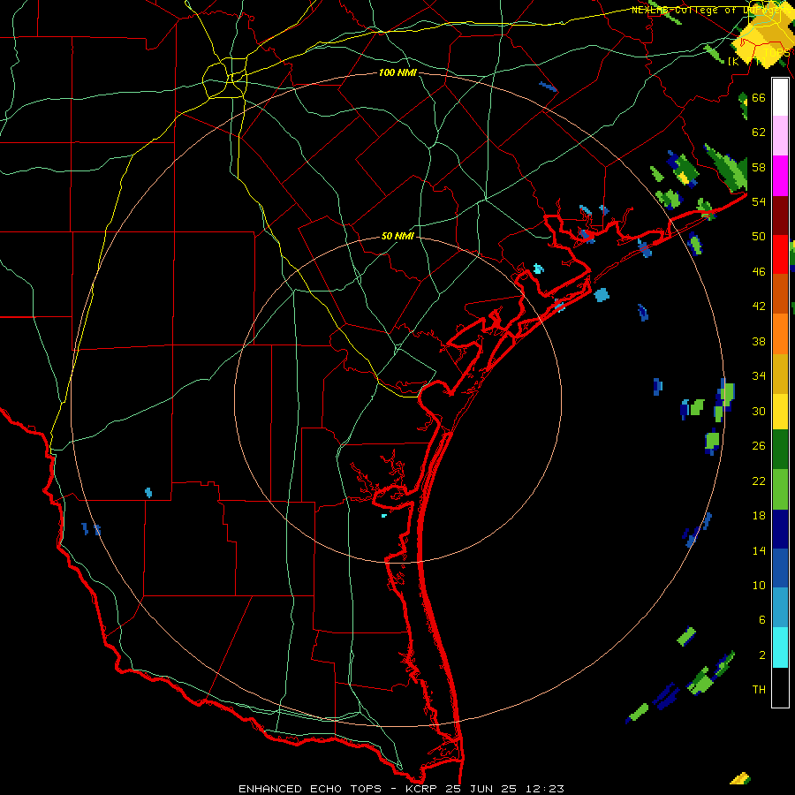This screenshot has width=795, height=795.
Task: Click the gold swatch on the color scale
Action: pyautogui.click(x=780, y=374)
